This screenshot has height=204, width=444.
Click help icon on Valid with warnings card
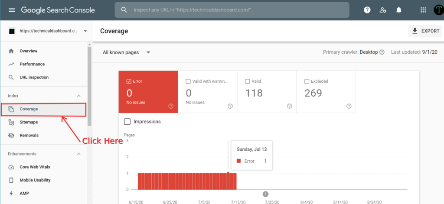point(230,107)
